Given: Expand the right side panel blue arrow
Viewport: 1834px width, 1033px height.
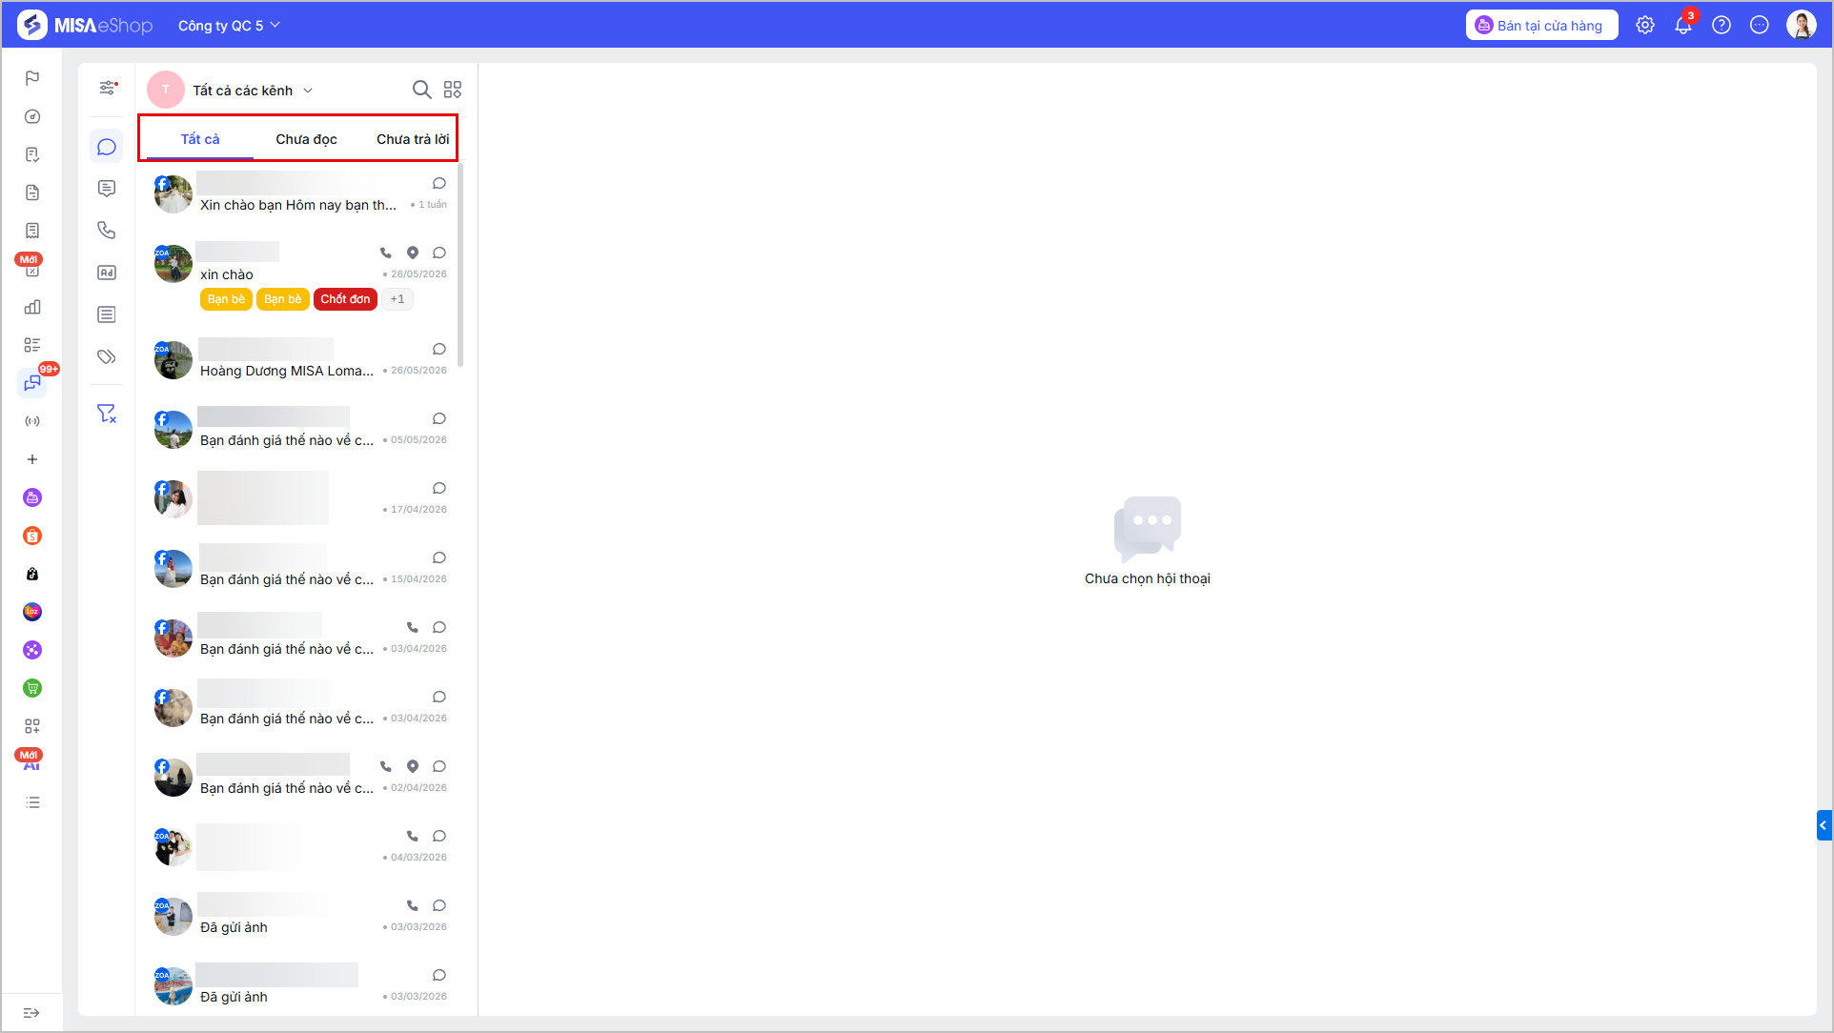Looking at the screenshot, I should (1824, 825).
